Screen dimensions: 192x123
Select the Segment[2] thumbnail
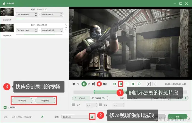click(7, 28)
